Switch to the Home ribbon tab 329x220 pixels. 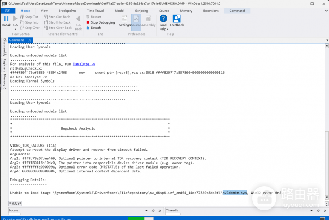25,11
